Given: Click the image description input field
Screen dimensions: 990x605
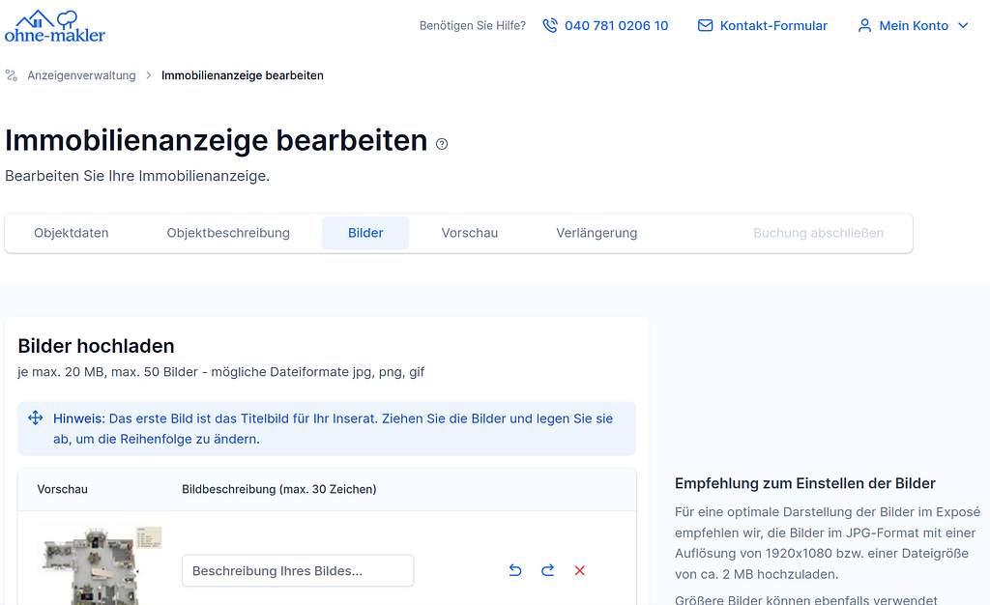Looking at the screenshot, I should tap(298, 570).
